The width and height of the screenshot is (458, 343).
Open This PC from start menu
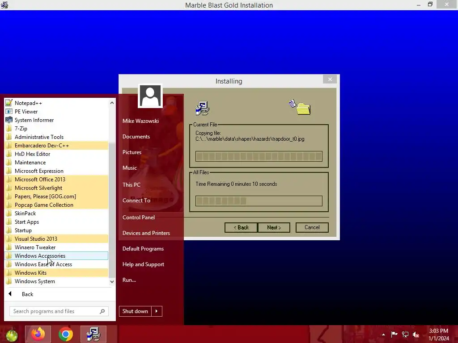pos(131,184)
